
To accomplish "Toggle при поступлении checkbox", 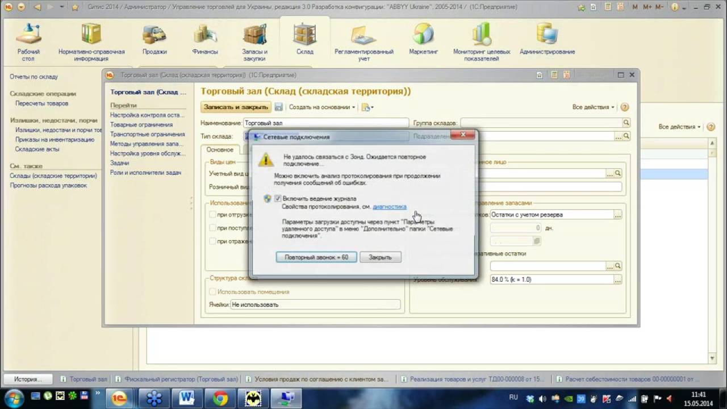I will (x=213, y=228).
